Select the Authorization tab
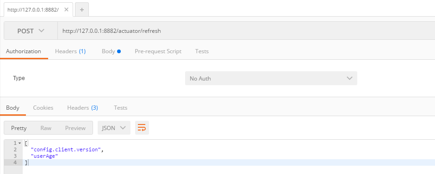 click(x=24, y=51)
